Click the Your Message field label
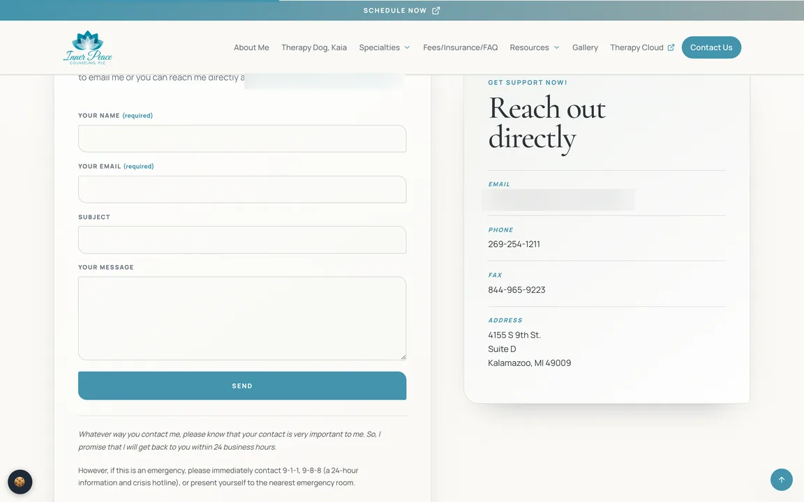Image resolution: width=804 pixels, height=502 pixels. click(x=105, y=268)
